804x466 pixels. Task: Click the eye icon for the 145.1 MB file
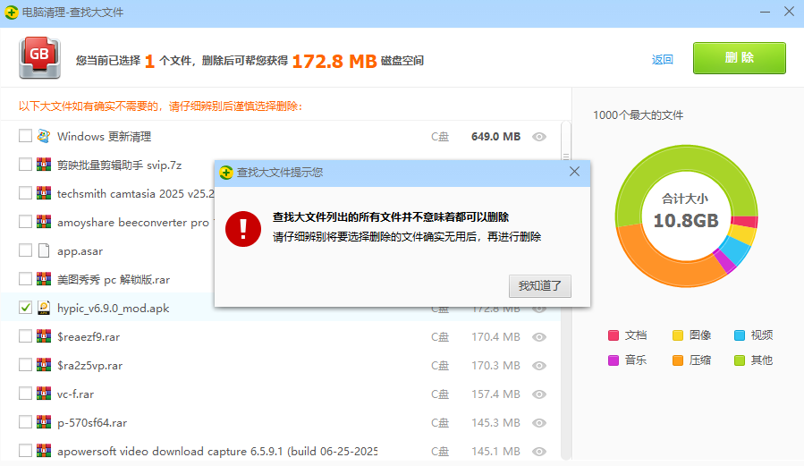pos(539,452)
